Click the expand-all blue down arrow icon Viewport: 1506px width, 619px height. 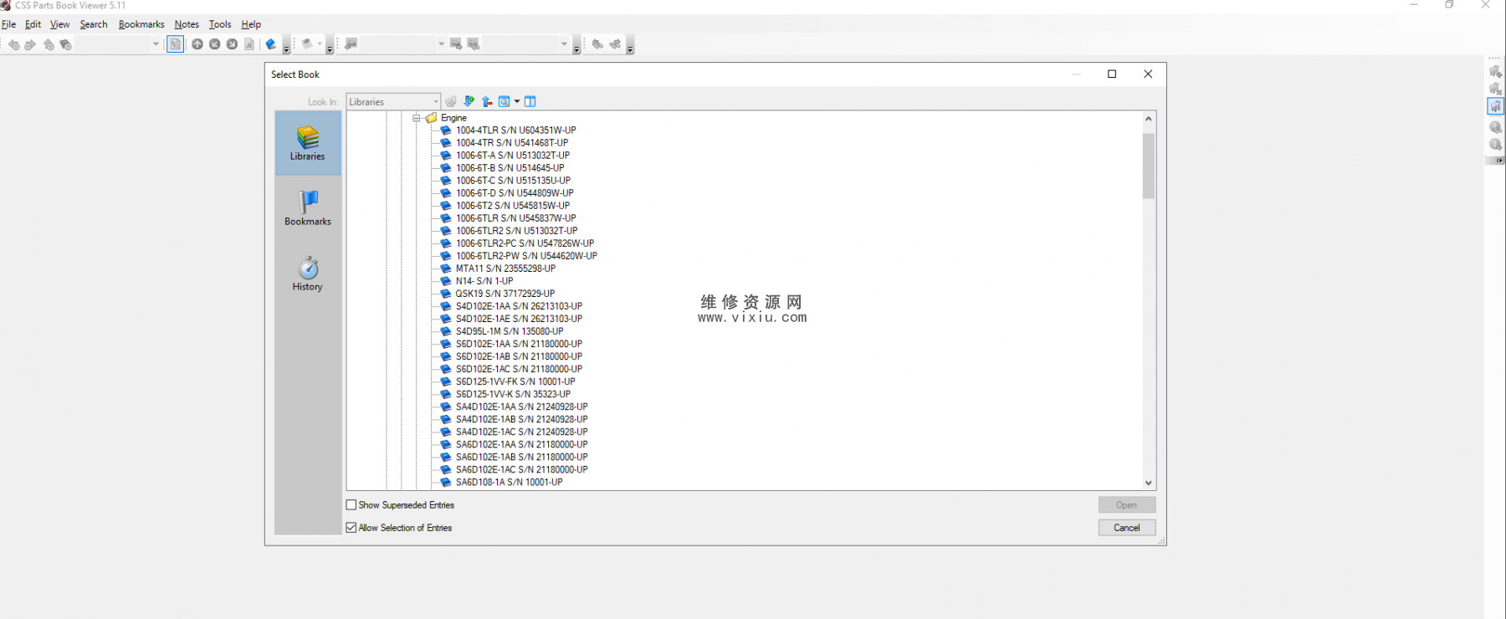tap(469, 101)
